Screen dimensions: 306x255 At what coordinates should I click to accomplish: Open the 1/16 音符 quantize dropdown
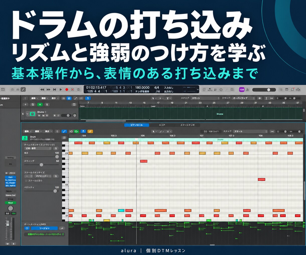point(38,148)
